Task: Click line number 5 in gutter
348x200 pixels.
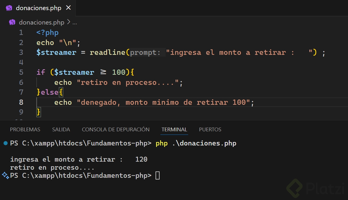Action: click(x=21, y=72)
